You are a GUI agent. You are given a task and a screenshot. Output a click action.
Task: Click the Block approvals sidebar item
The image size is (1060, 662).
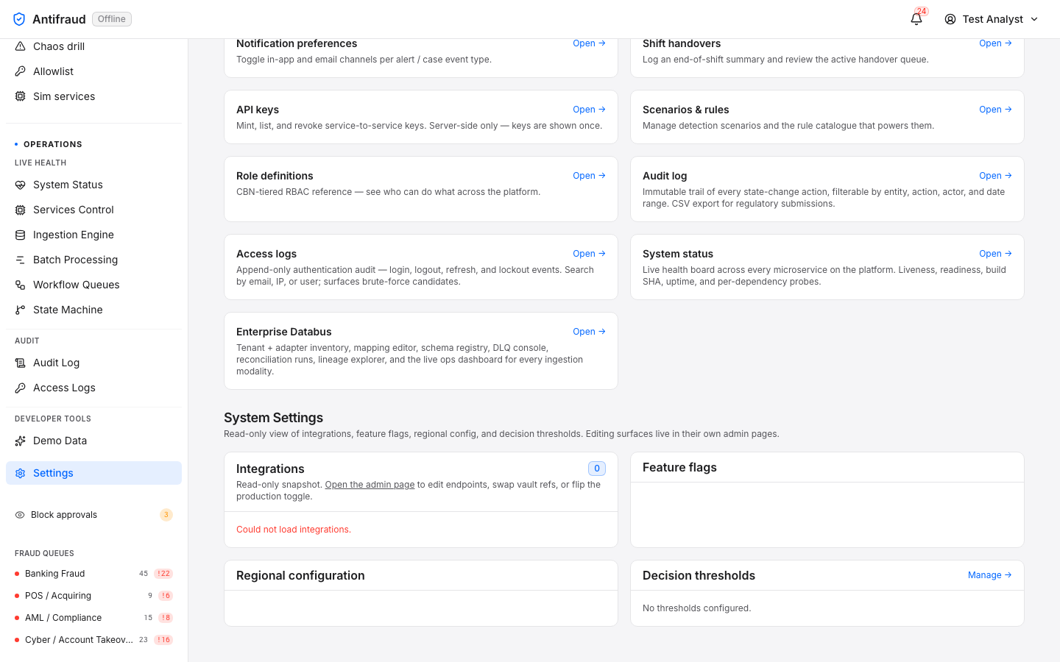93,515
